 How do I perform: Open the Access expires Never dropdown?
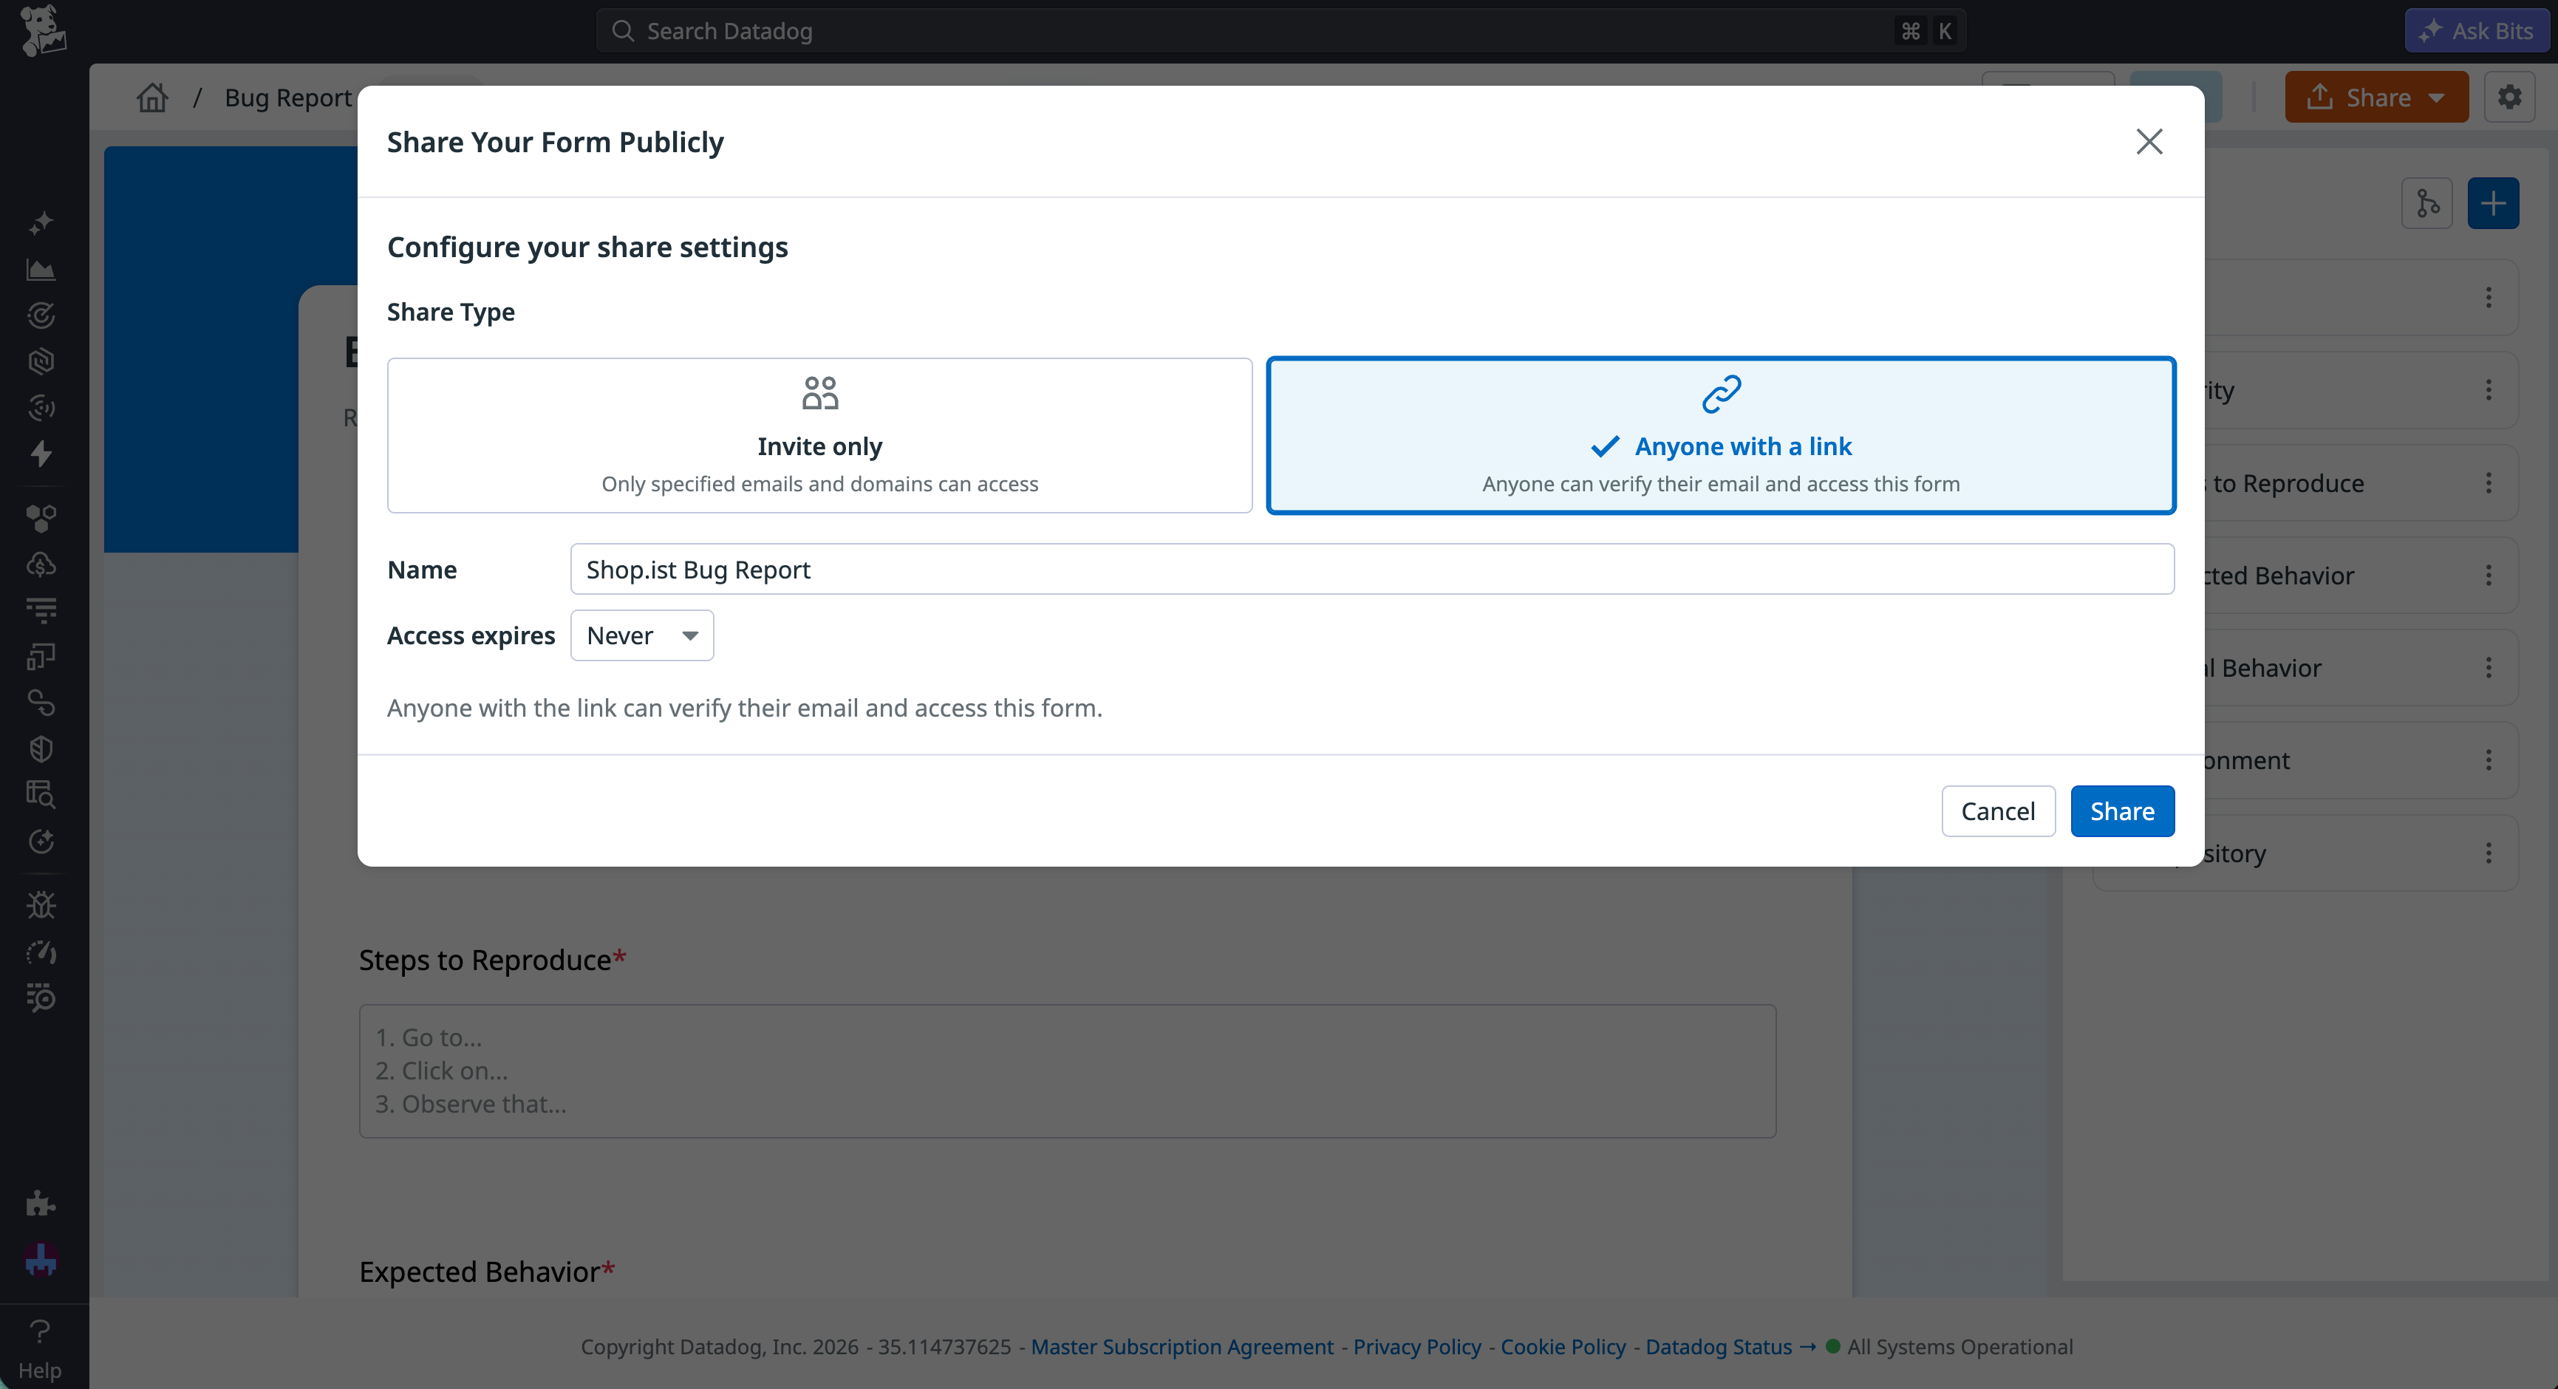point(641,635)
